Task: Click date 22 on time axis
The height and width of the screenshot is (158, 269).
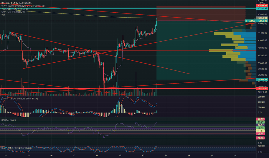Action: click(189, 155)
